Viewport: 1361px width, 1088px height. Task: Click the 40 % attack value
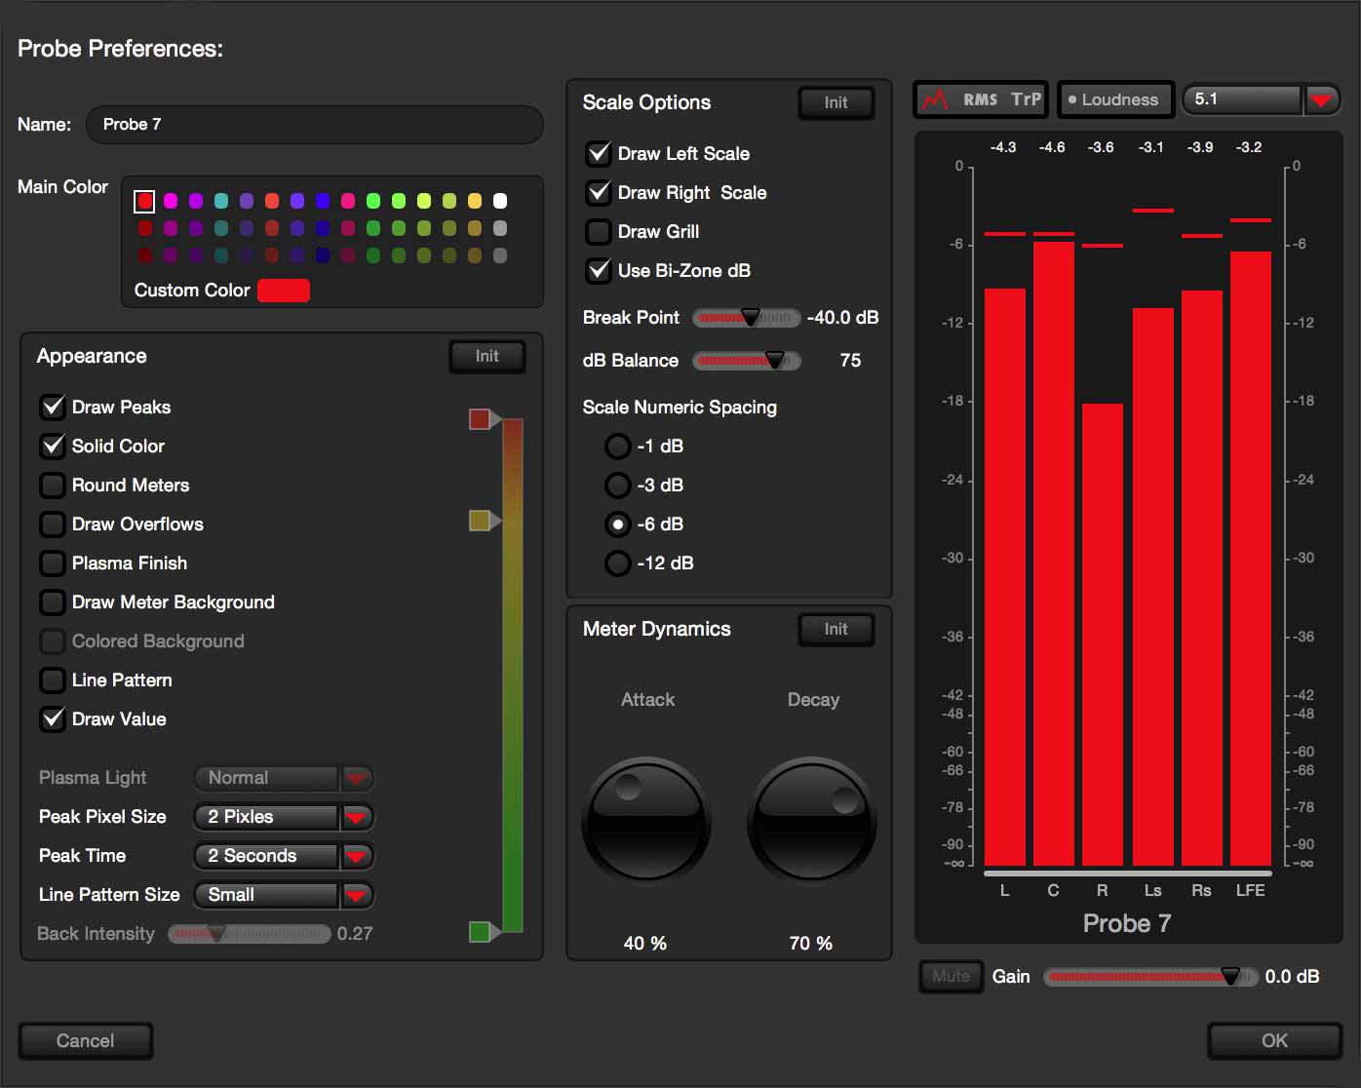(x=645, y=944)
